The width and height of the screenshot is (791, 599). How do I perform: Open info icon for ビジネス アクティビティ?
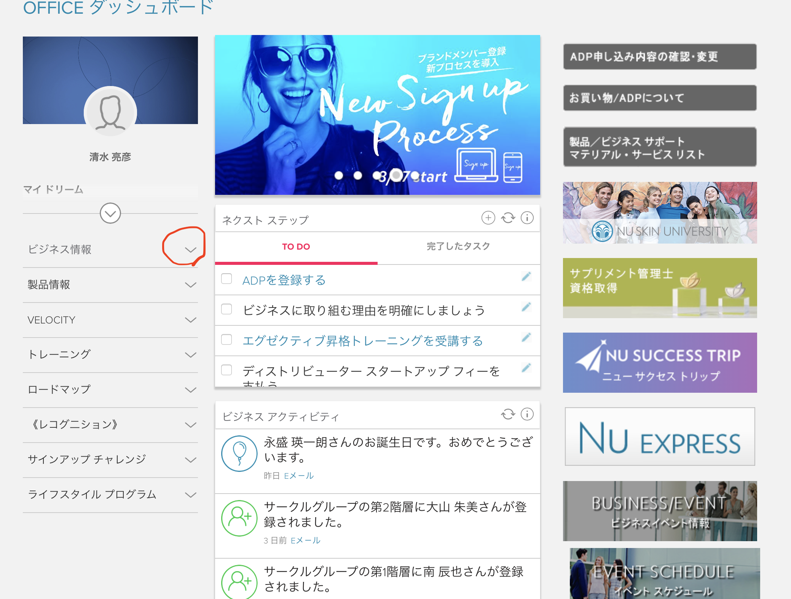click(x=527, y=414)
